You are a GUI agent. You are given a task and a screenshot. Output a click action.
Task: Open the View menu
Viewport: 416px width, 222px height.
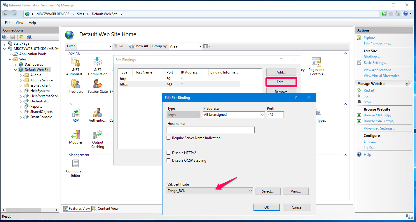click(19, 23)
